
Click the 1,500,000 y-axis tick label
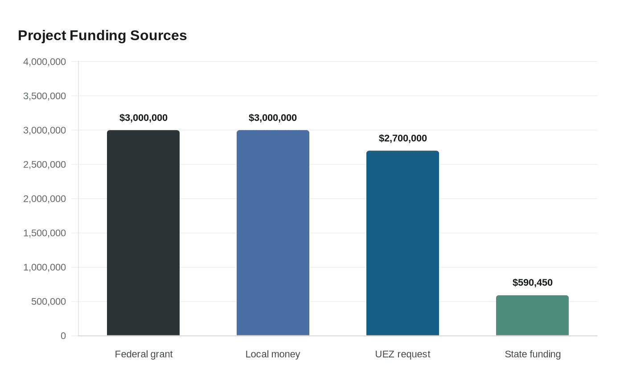coord(45,233)
